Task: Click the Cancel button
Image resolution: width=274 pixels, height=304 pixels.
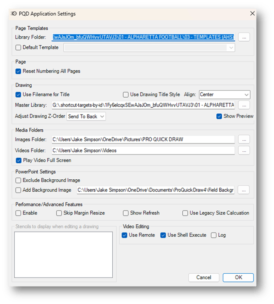Action: click(203, 277)
